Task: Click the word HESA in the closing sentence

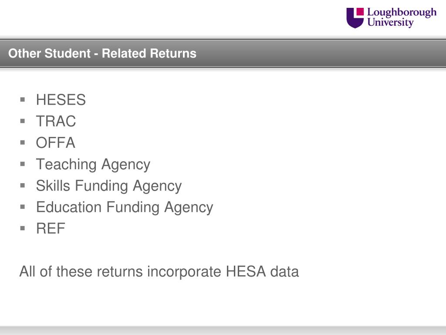Action: coord(246,271)
